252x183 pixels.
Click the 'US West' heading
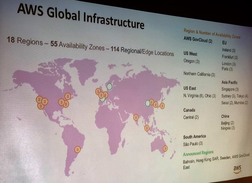tap(190, 54)
